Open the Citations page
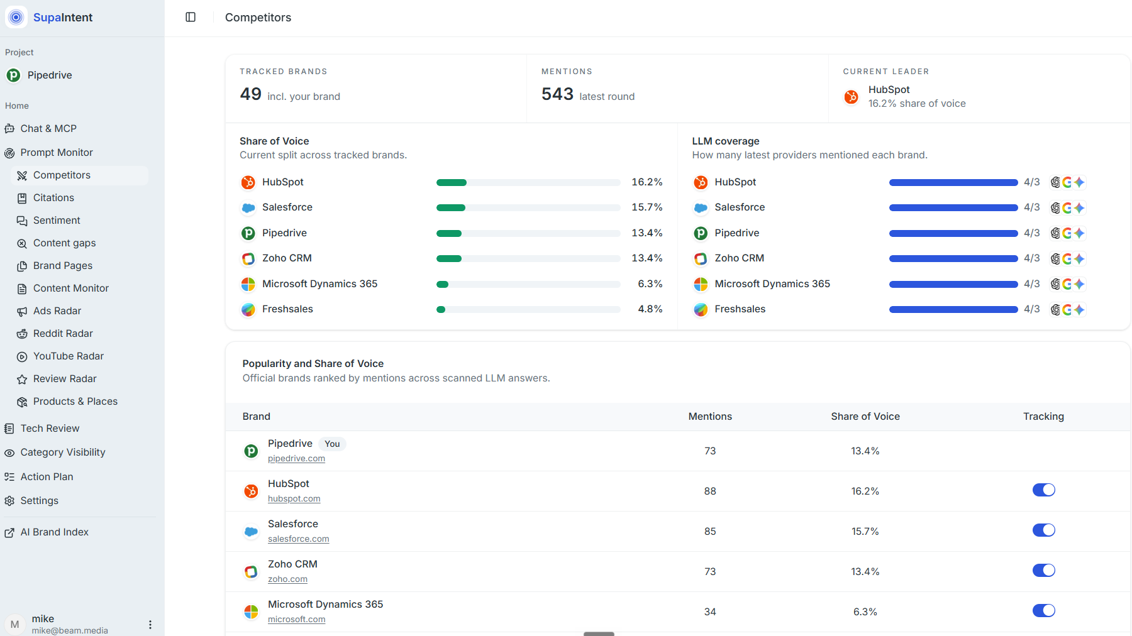The image size is (1132, 636). pos(53,197)
